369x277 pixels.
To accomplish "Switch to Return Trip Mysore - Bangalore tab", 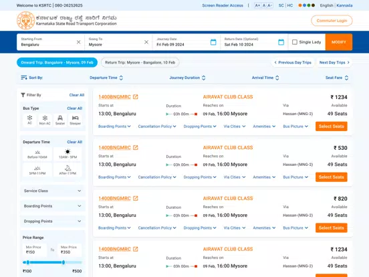I will pyautogui.click(x=140, y=62).
